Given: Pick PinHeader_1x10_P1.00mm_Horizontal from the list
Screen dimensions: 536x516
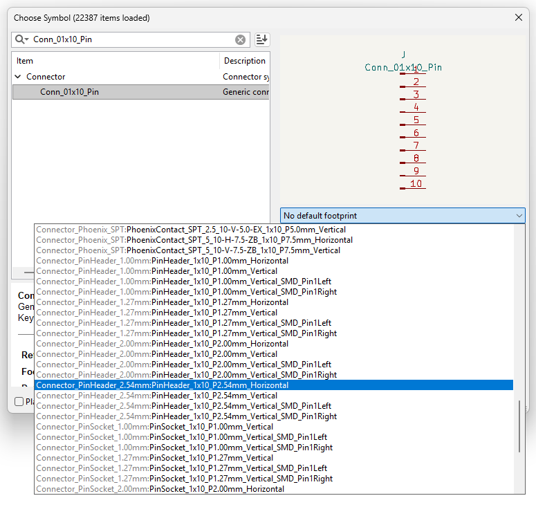Looking at the screenshot, I should [x=219, y=261].
